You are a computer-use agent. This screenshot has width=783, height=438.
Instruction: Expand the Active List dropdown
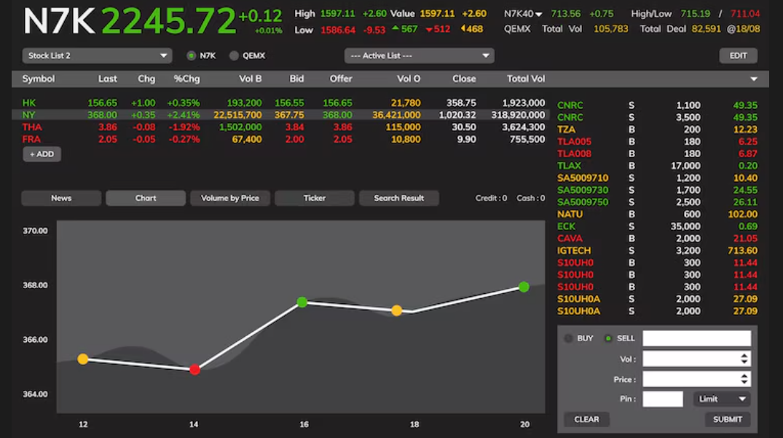pos(419,55)
